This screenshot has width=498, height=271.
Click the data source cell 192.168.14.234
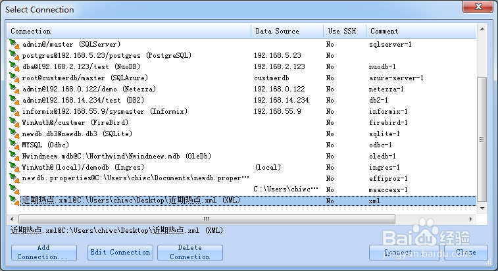(x=282, y=100)
